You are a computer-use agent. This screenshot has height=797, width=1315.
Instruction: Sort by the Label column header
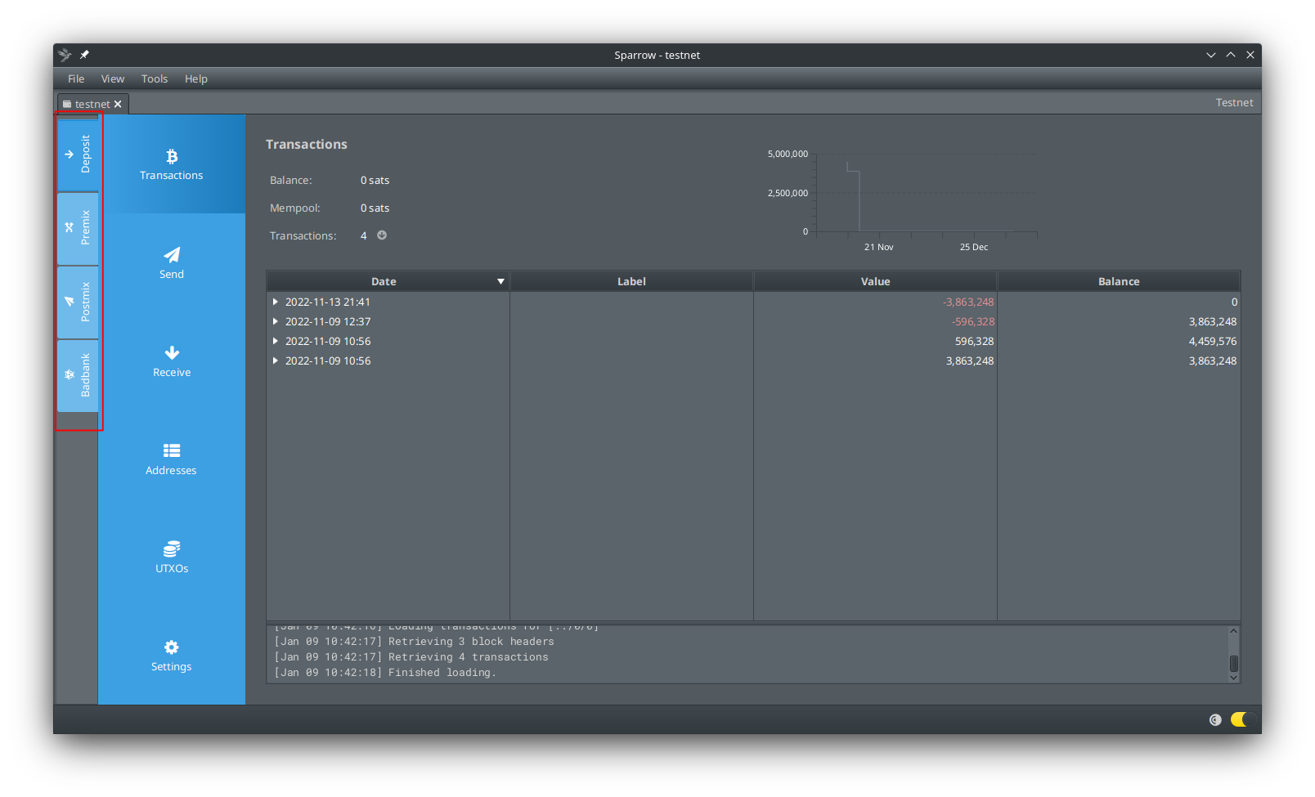click(x=631, y=281)
